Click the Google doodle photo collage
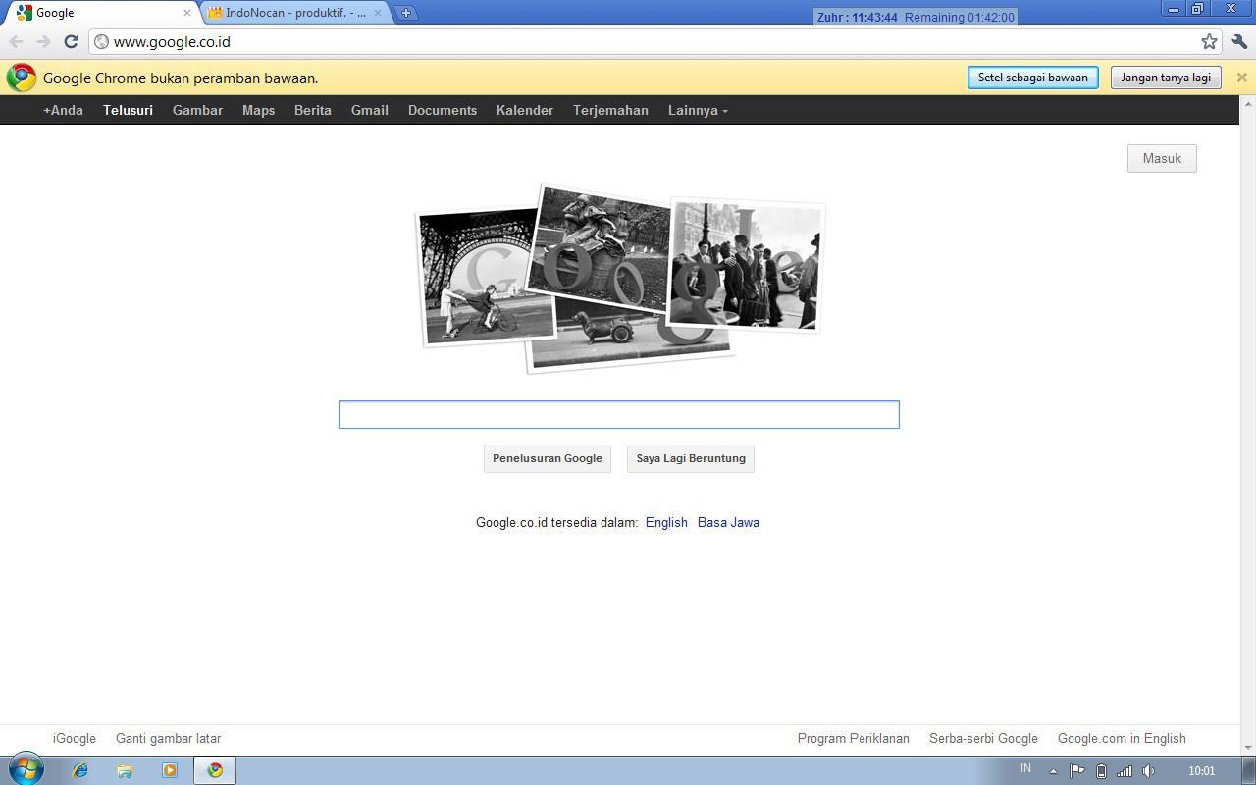This screenshot has width=1256, height=785. point(620,278)
